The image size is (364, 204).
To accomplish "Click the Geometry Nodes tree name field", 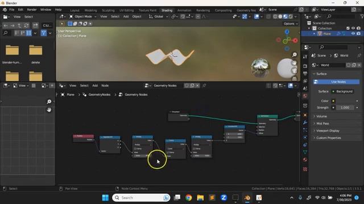I will pyautogui.click(x=168, y=86).
